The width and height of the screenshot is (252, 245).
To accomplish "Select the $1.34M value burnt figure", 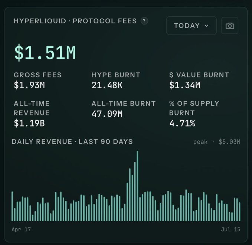I will click(x=185, y=85).
